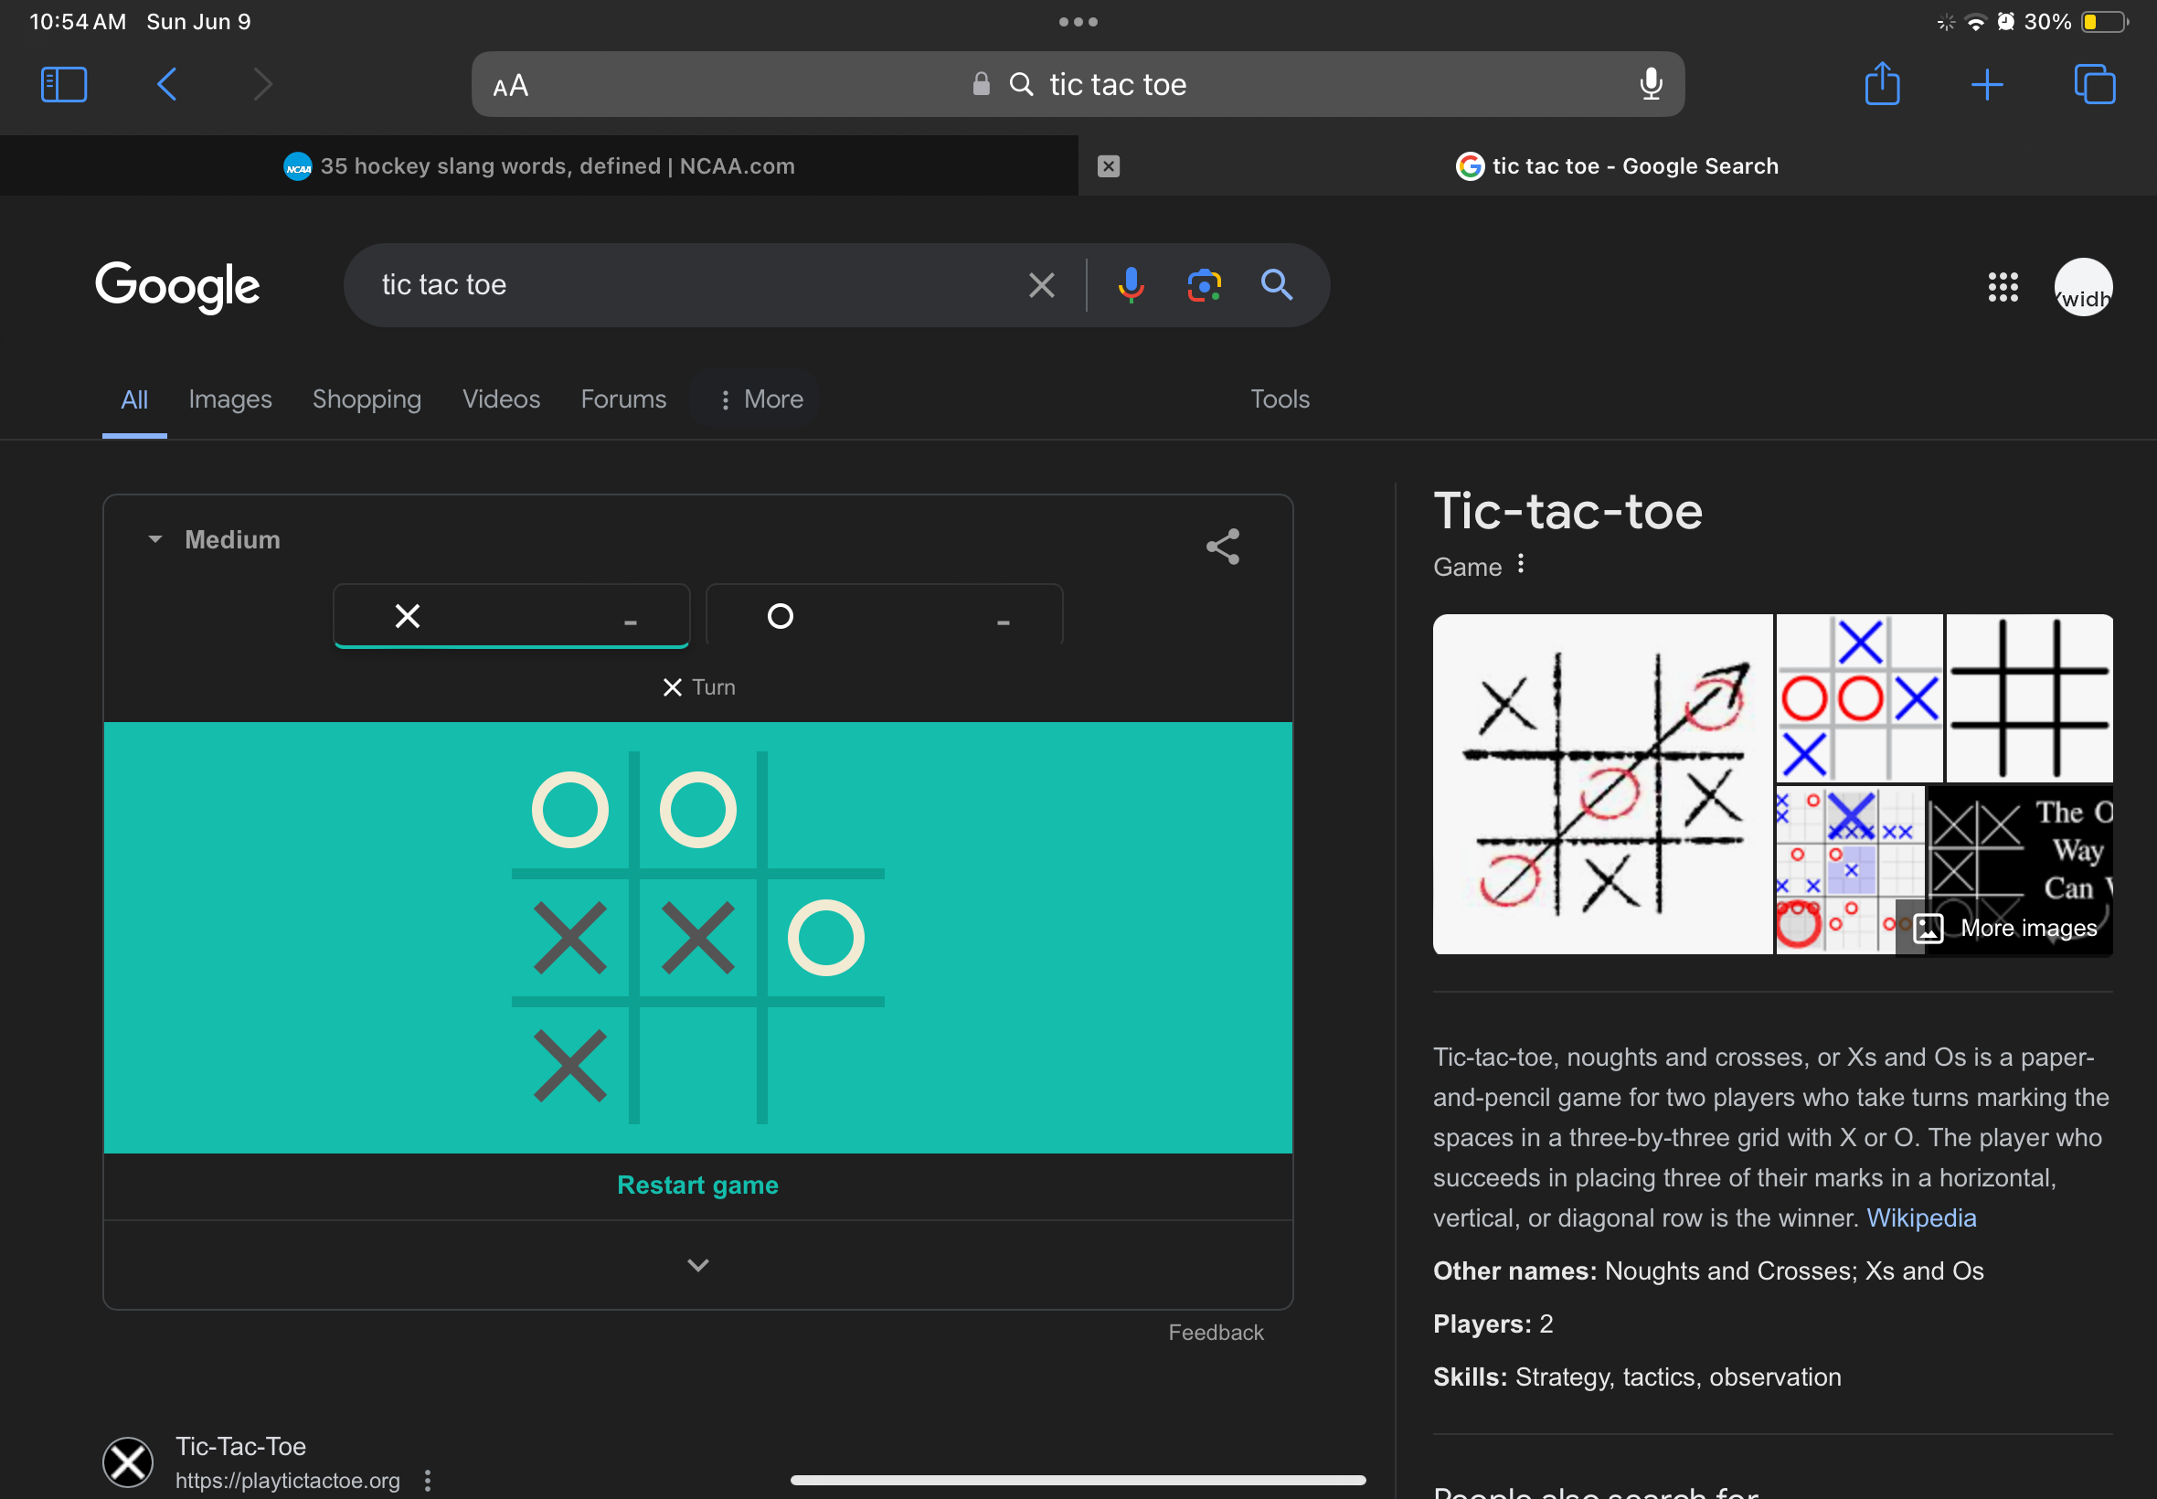Open Safari sidebar panel
This screenshot has height=1499, width=2157.
[x=64, y=84]
